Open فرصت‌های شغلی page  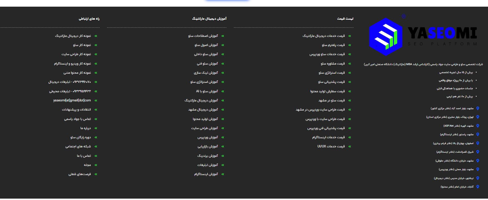click(x=80, y=174)
